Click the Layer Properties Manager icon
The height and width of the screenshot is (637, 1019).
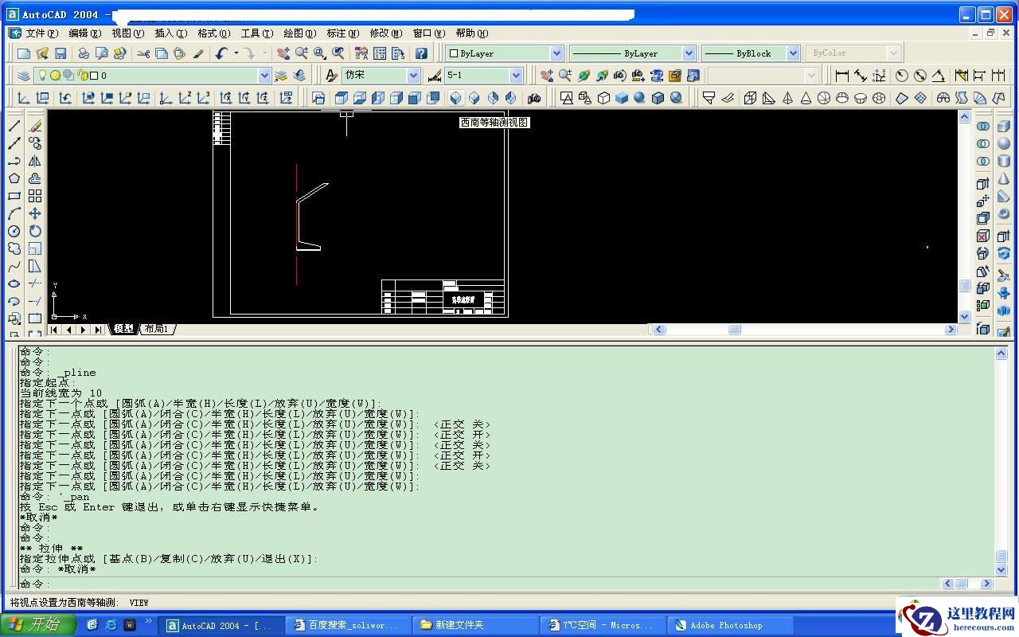(x=23, y=76)
